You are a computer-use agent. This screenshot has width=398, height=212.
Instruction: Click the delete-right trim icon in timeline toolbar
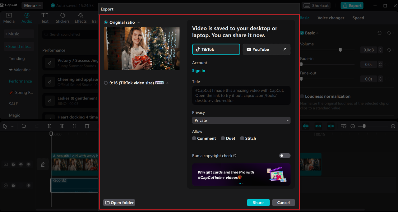pos(74,126)
